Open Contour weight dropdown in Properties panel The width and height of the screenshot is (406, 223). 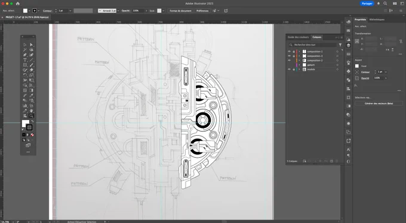386,72
